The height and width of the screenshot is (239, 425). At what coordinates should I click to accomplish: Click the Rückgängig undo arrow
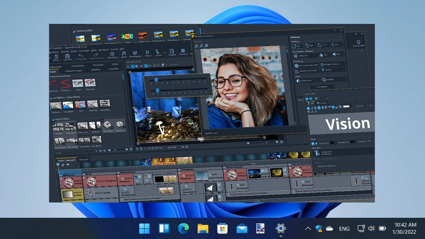point(81,55)
